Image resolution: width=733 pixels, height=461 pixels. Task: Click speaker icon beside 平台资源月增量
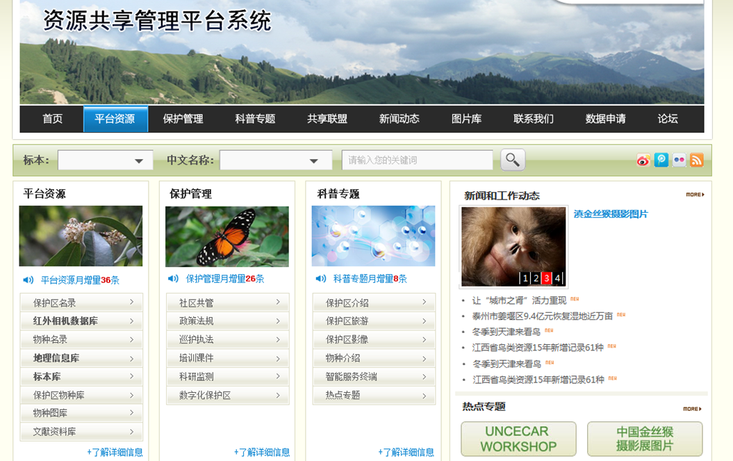[28, 280]
